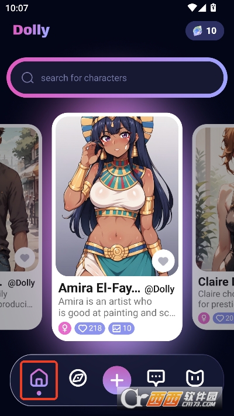Focus the search for characters field
This screenshot has width=234, height=416.
pos(117,78)
